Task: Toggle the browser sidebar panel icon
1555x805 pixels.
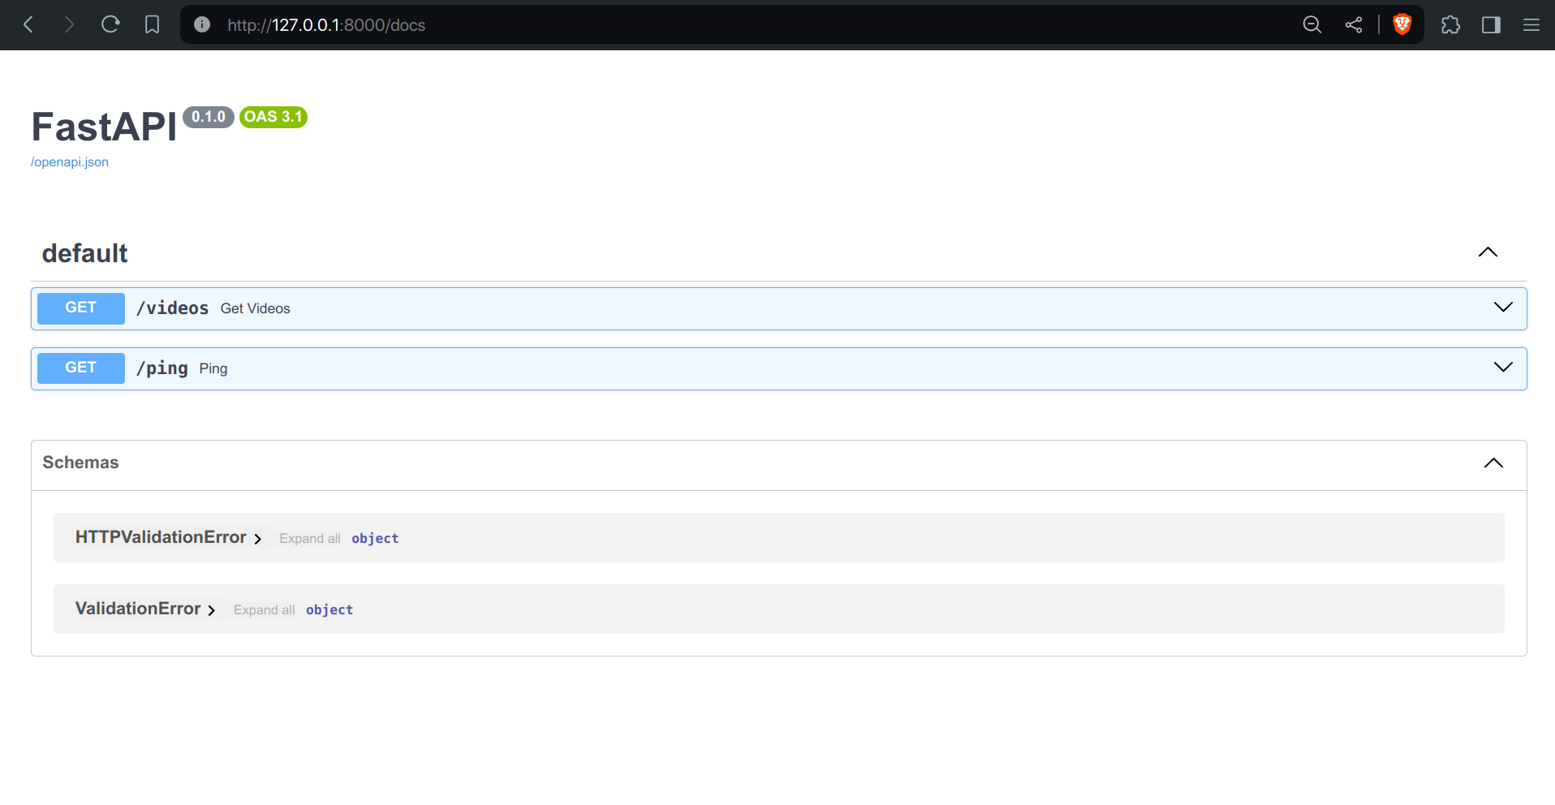Action: point(1491,24)
